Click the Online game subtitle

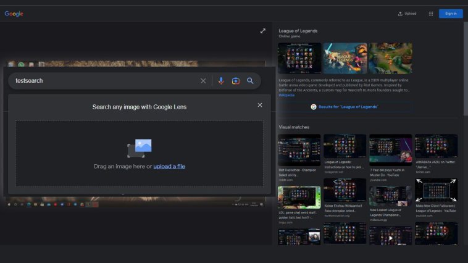tap(289, 36)
